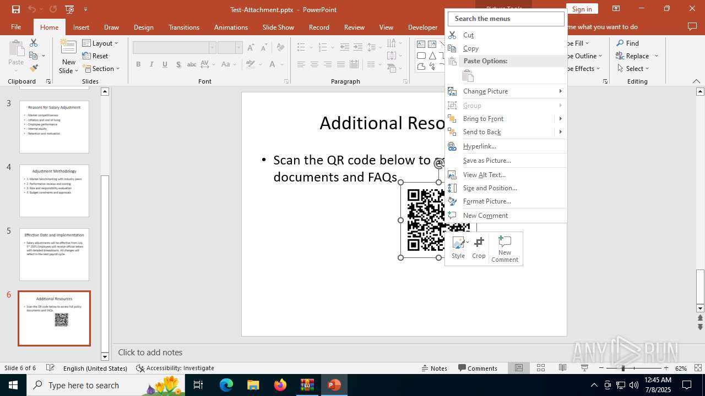Click Slide Show icon in status bar
705x396 pixels.
point(585,369)
